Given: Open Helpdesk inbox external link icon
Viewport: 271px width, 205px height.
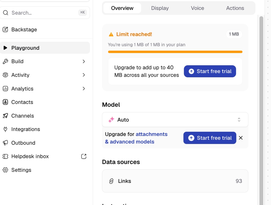Looking at the screenshot, I should click(x=84, y=156).
